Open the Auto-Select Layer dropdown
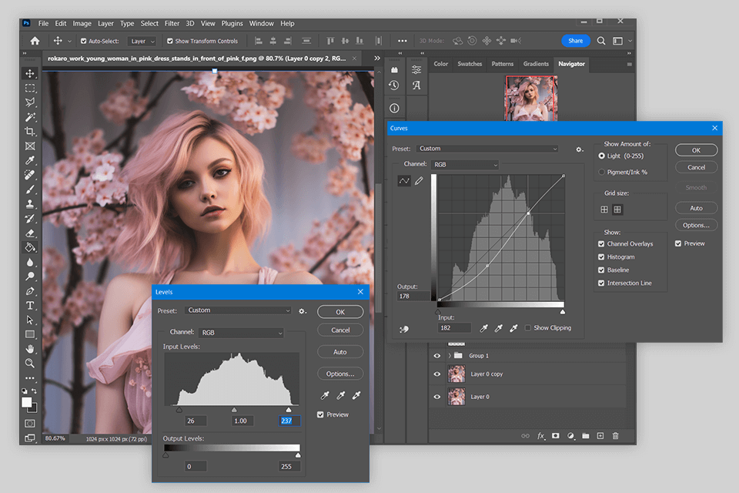The image size is (739, 493). [x=142, y=42]
